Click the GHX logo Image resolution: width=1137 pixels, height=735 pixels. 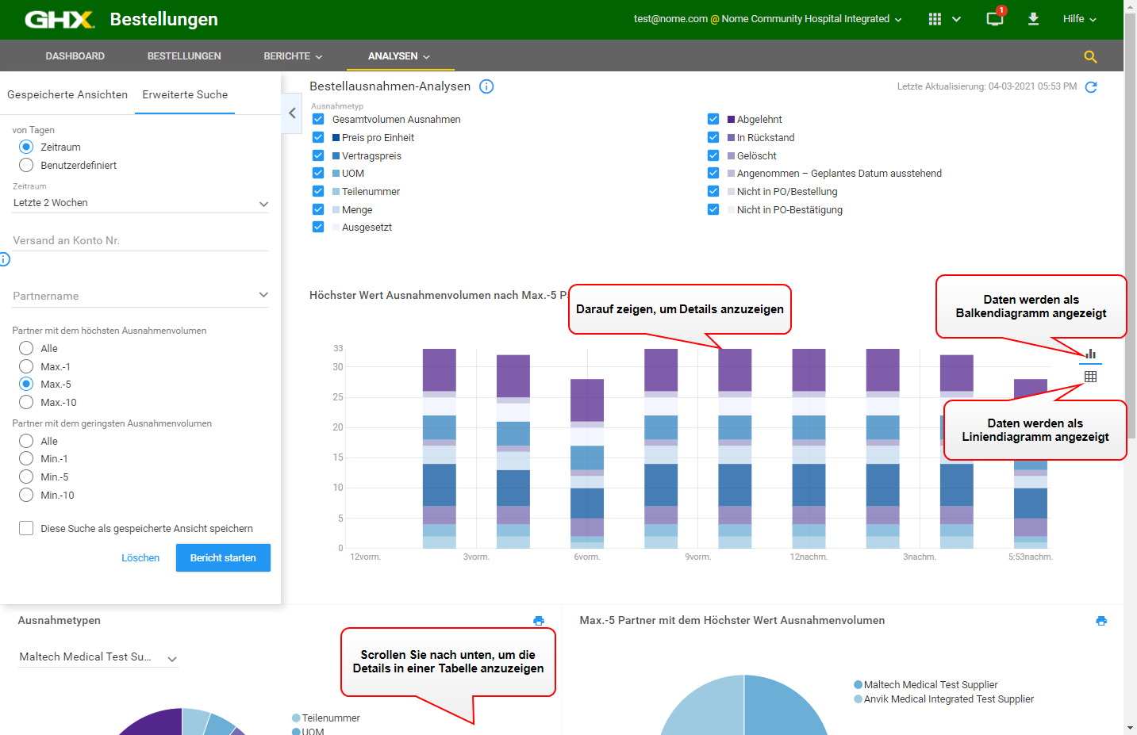(60, 19)
